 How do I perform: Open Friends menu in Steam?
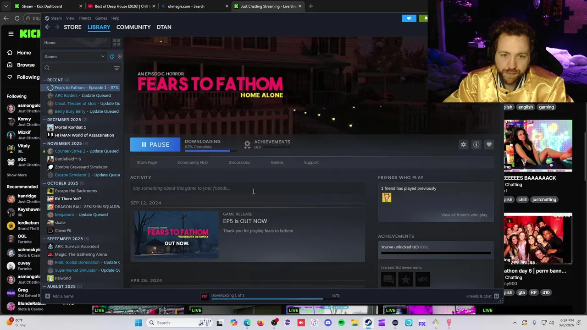84,18
